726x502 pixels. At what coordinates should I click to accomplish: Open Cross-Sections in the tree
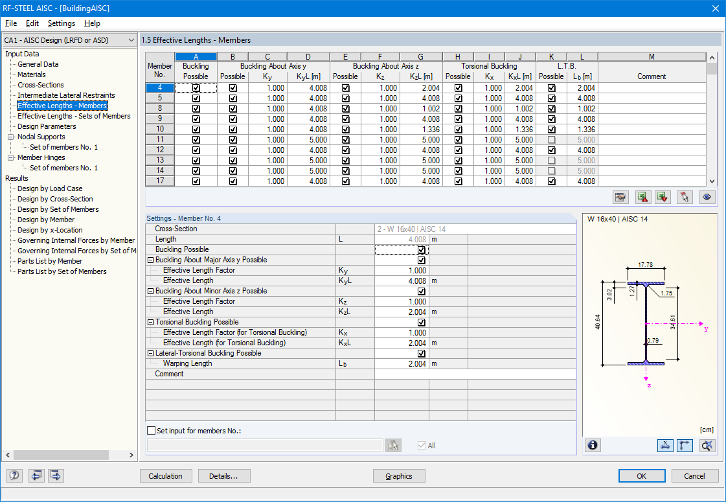point(41,86)
